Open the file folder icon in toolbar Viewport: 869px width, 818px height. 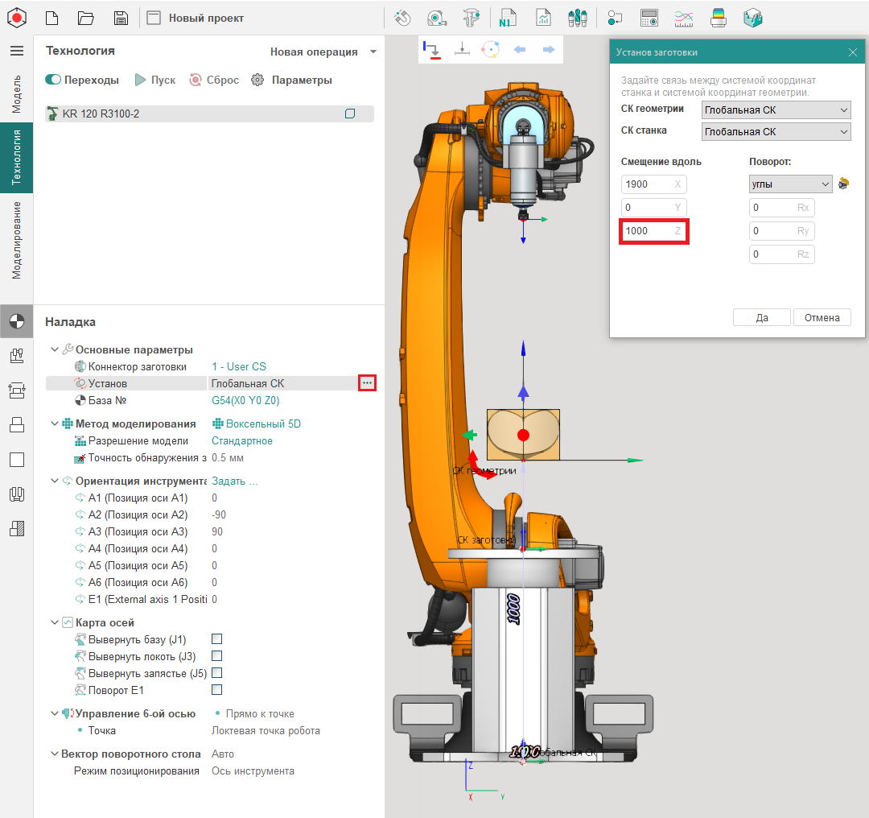(x=86, y=18)
